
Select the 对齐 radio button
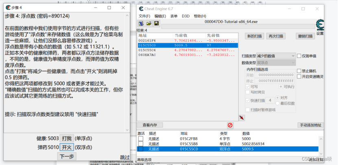coord(278,98)
